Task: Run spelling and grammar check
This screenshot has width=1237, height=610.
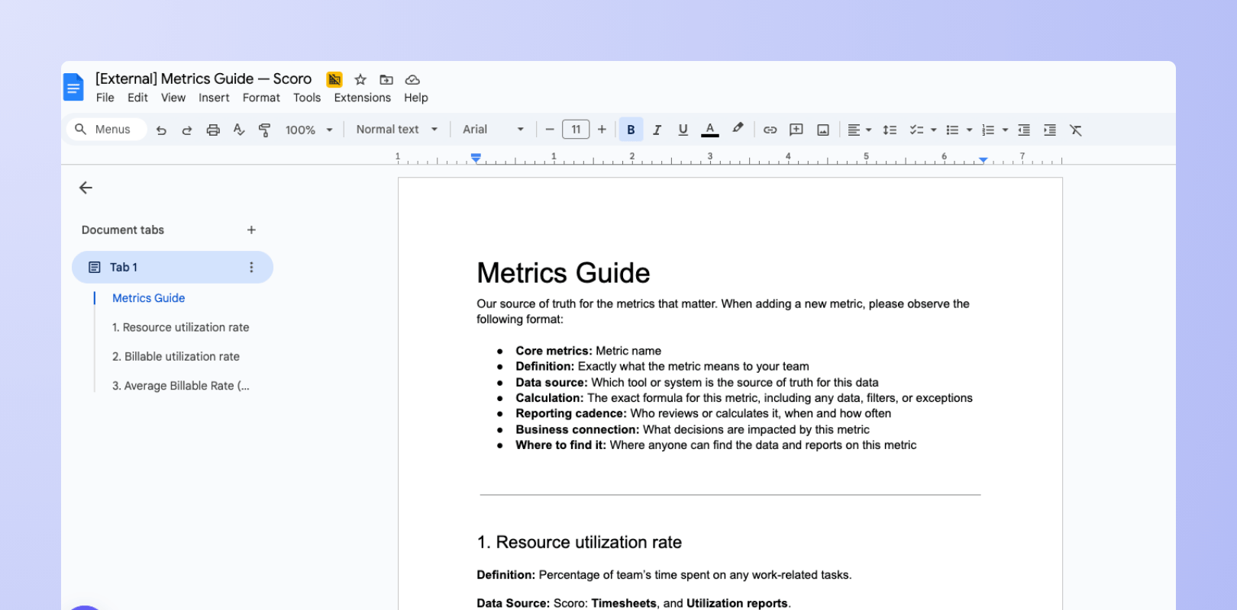Action: [239, 130]
